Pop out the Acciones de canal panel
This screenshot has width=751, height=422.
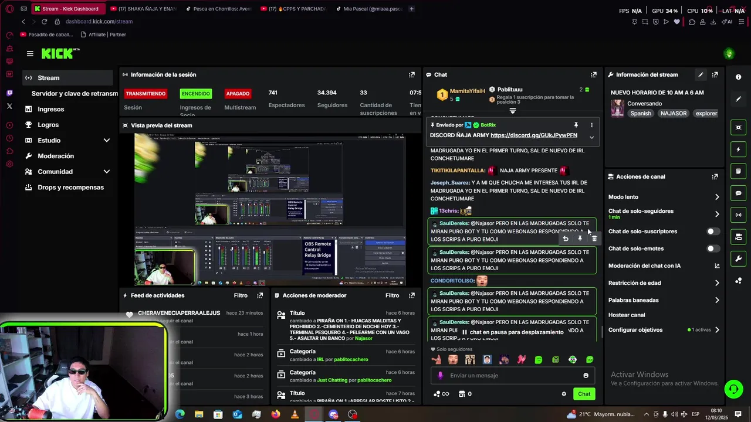pyautogui.click(x=715, y=176)
